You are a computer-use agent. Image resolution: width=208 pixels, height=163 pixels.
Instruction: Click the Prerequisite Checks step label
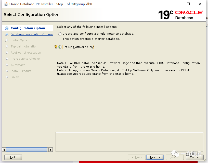point(25,59)
